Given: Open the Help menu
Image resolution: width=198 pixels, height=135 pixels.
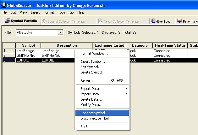Looking at the screenshot, I should tap(80, 12).
